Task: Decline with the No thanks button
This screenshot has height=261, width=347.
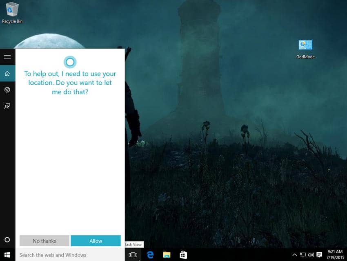Action: click(44, 241)
